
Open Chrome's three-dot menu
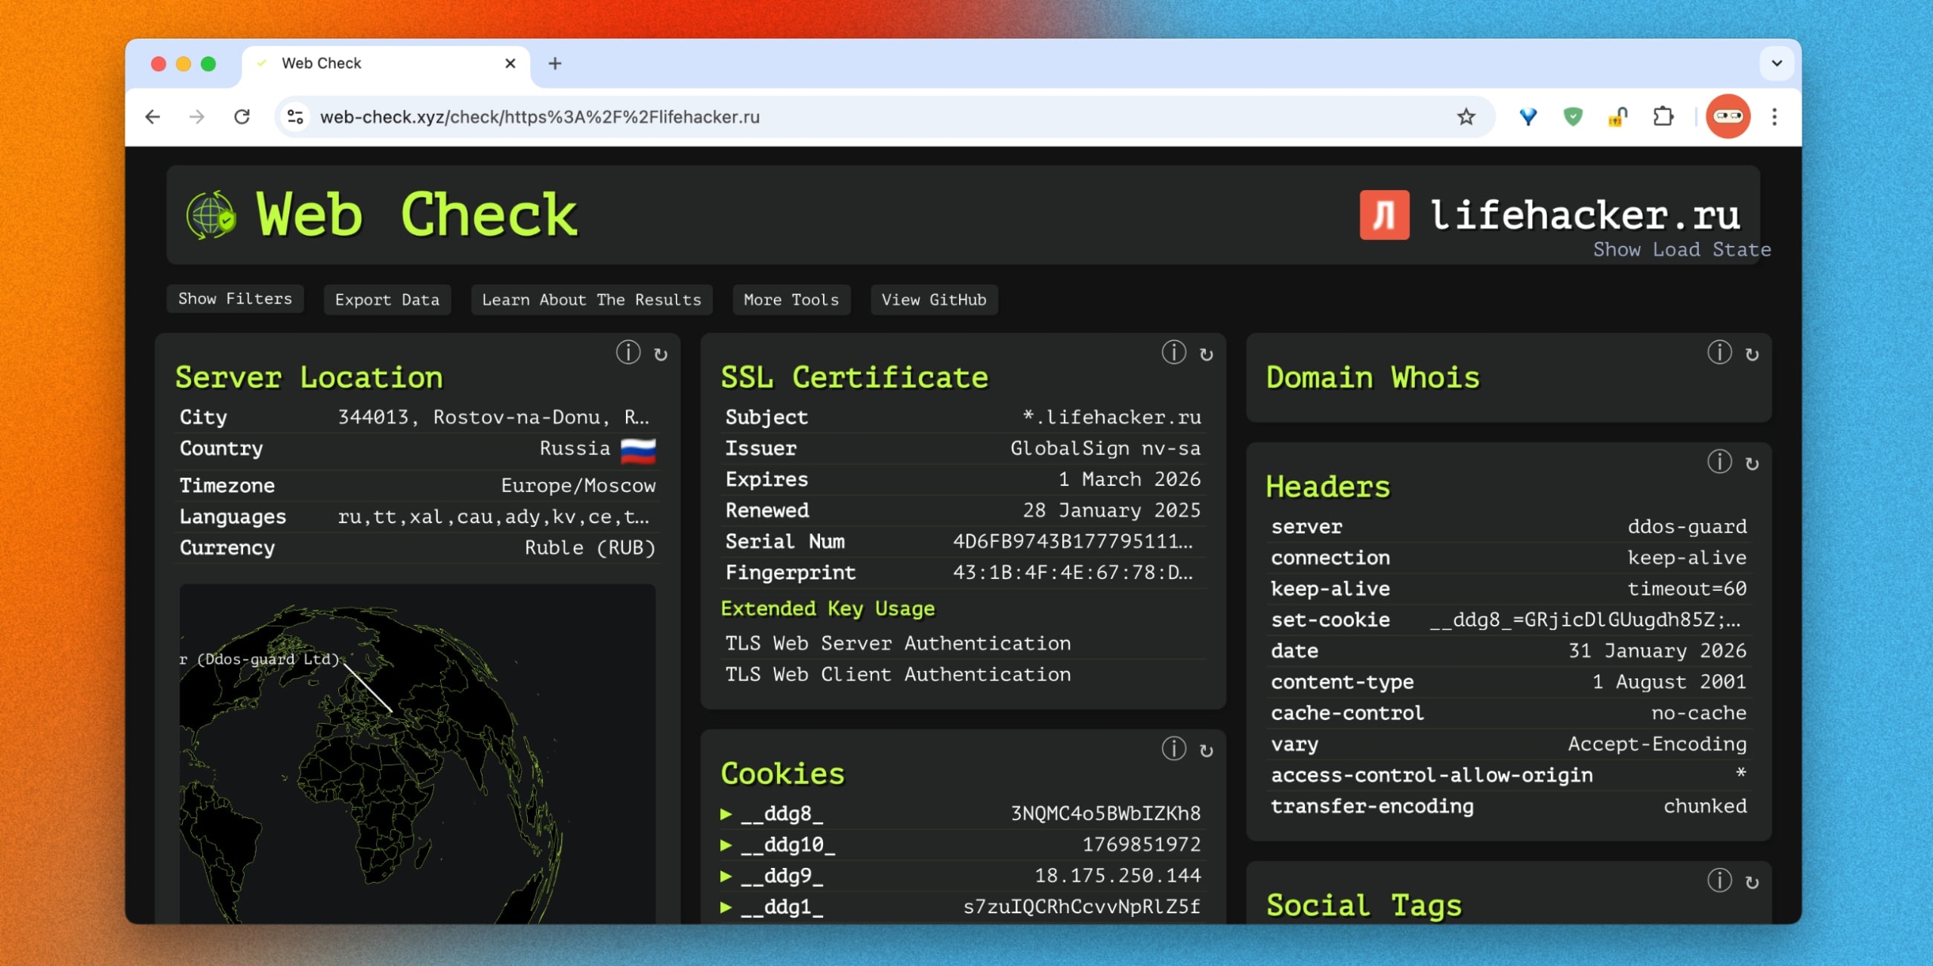pos(1774,116)
